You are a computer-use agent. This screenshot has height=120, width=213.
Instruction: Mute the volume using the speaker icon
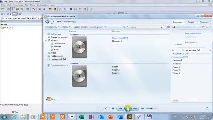143,109
